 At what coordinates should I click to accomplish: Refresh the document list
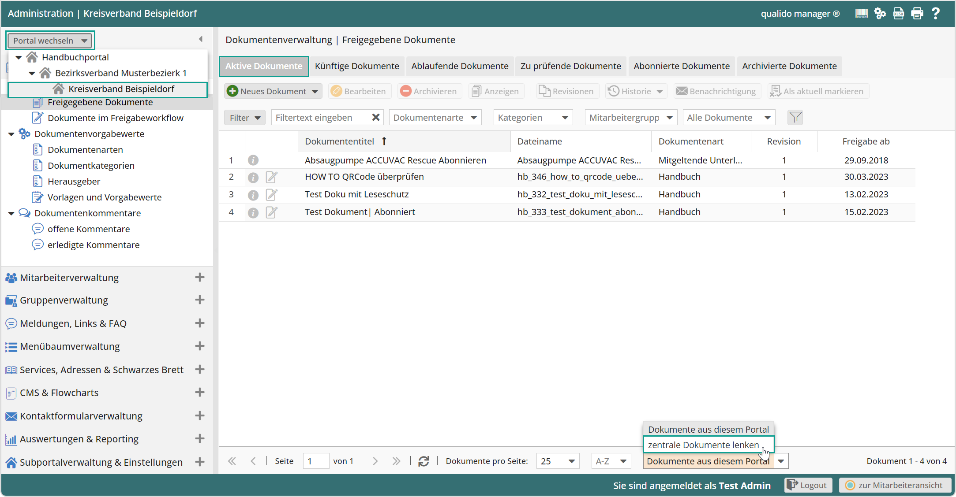pyautogui.click(x=424, y=461)
